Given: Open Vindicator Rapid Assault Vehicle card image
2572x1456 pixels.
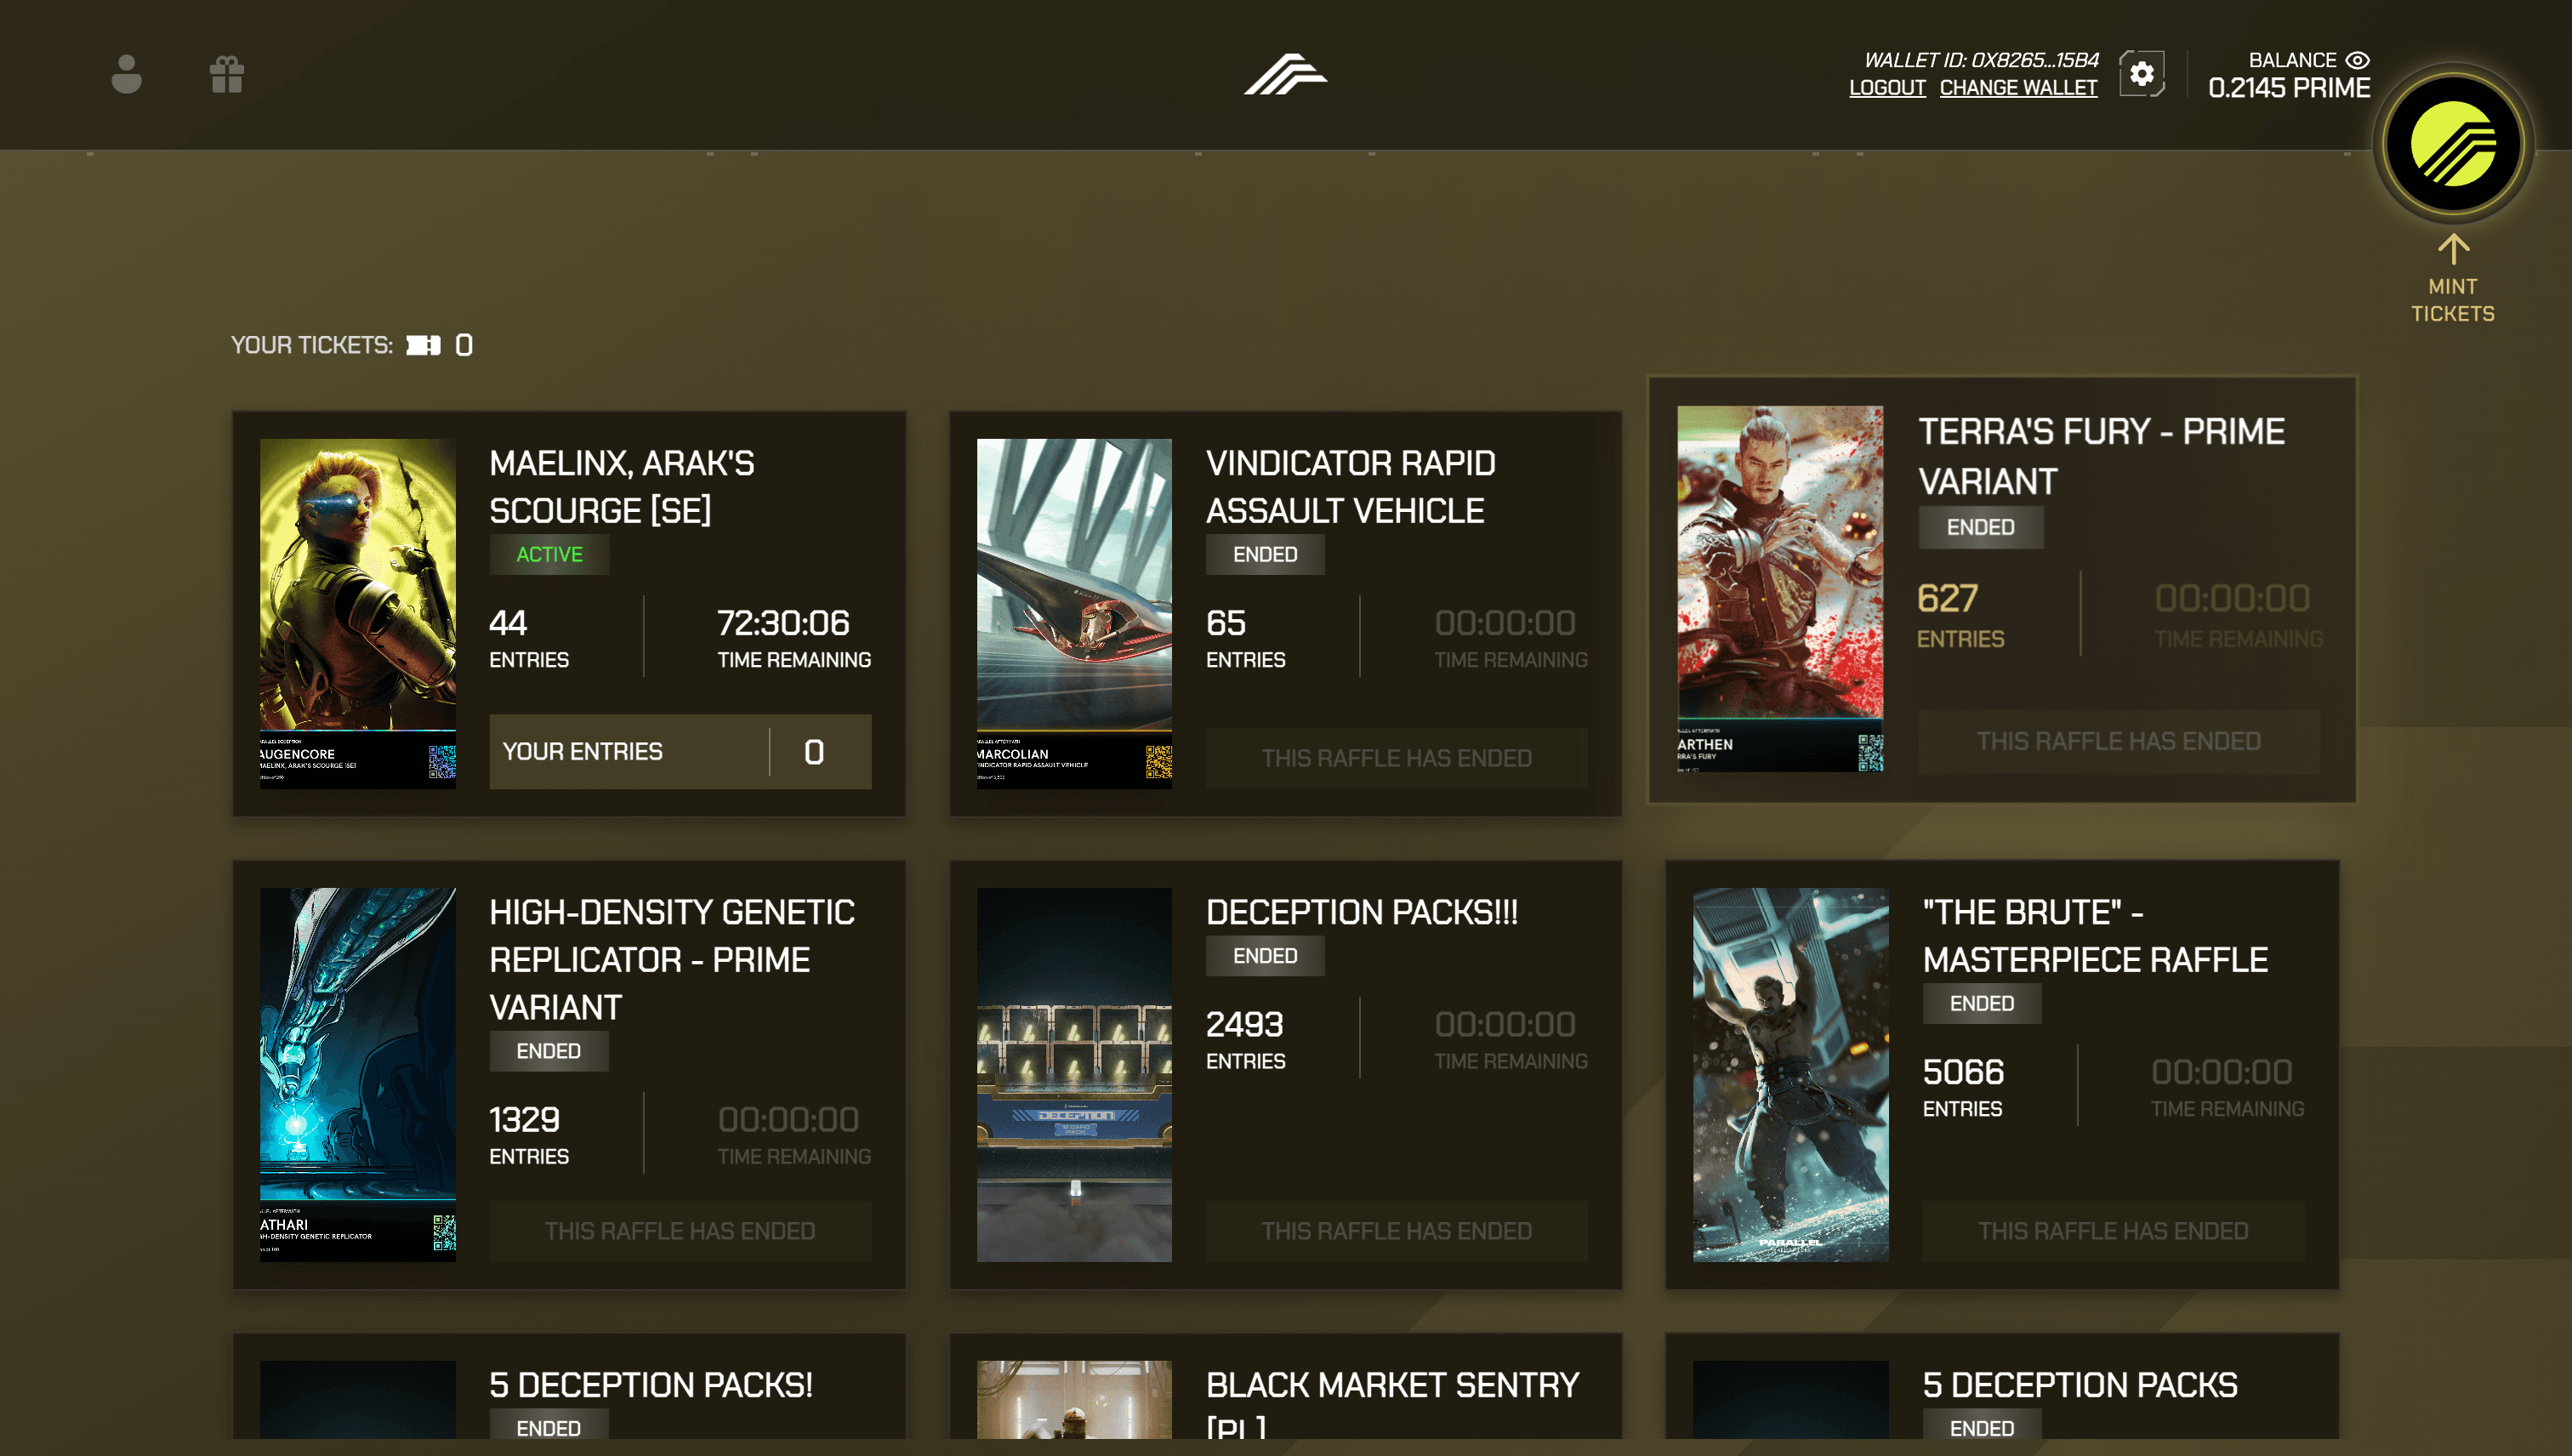Looking at the screenshot, I should 1074,613.
